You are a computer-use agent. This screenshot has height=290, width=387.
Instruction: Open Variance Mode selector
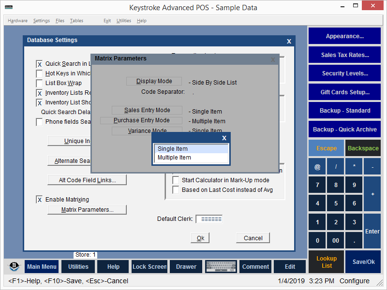147,130
